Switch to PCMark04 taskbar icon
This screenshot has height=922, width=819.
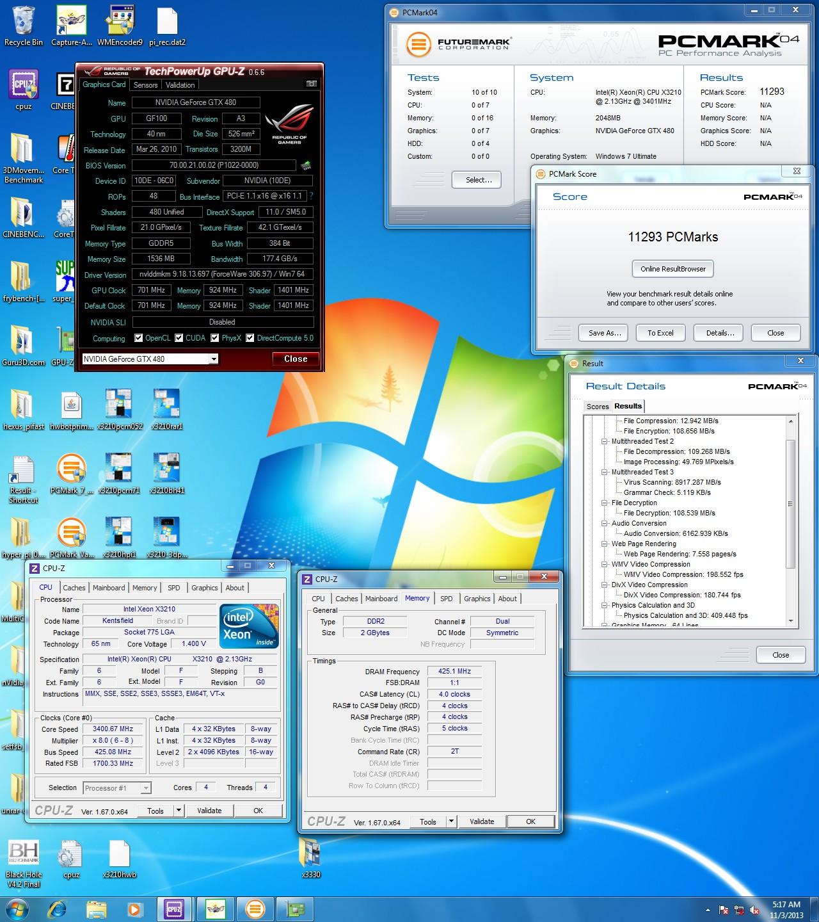pos(255,909)
